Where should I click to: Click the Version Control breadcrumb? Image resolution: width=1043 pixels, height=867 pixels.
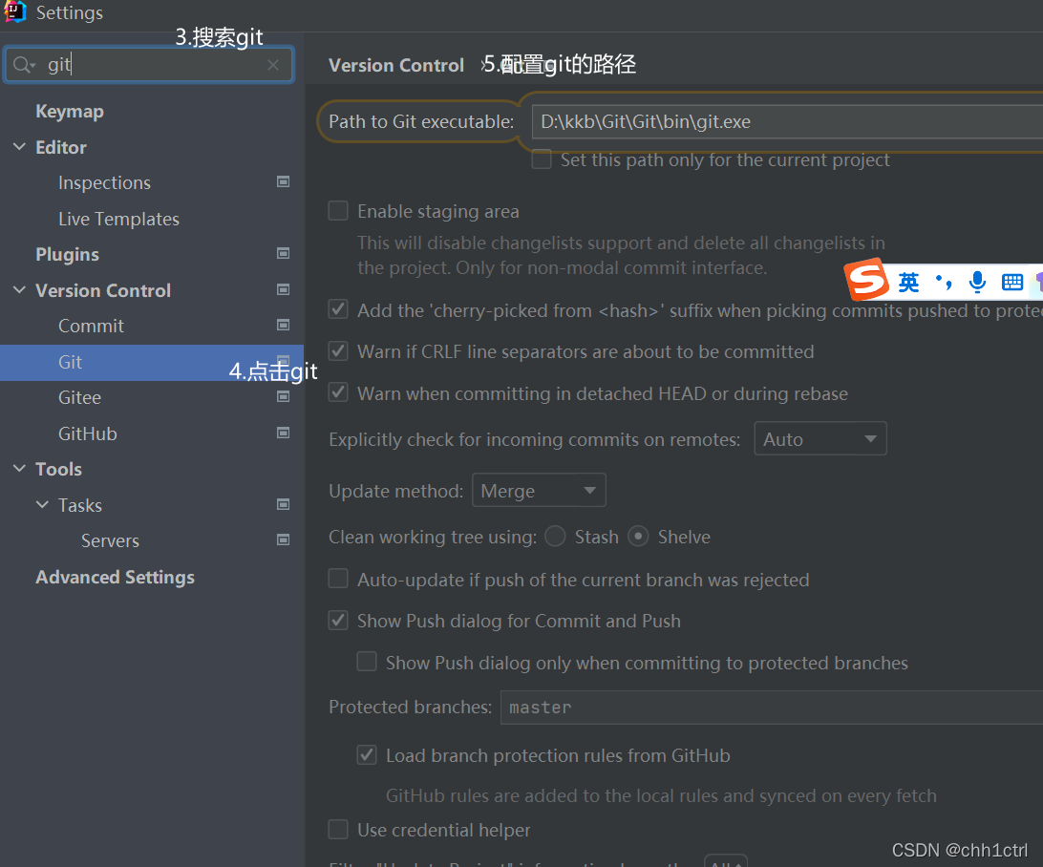point(396,65)
